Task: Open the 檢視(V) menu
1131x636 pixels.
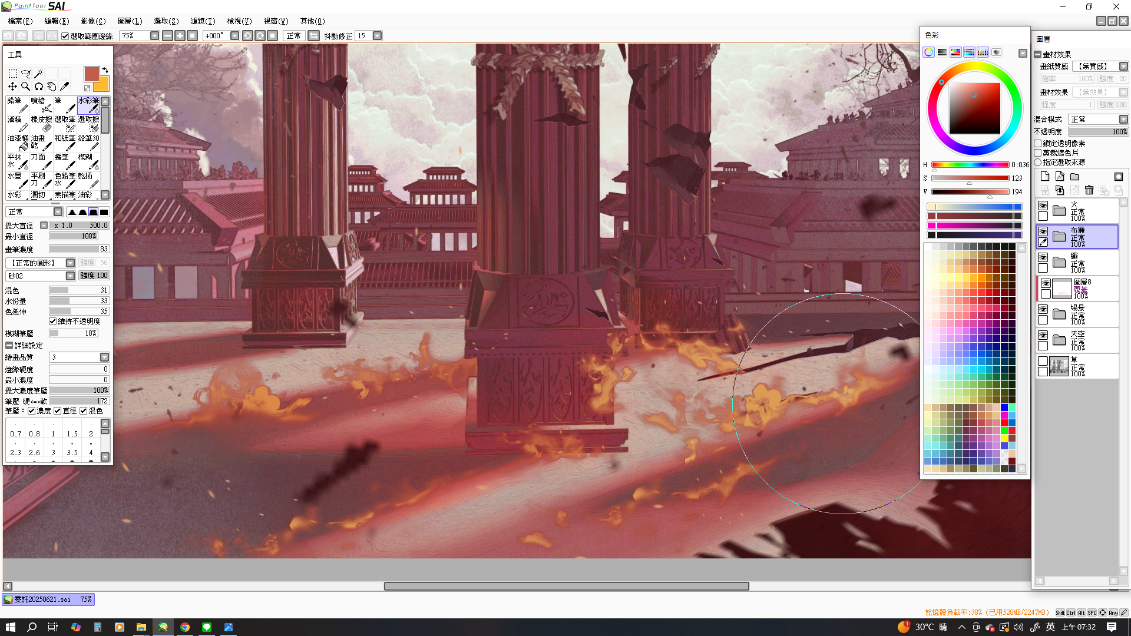Action: coord(239,21)
